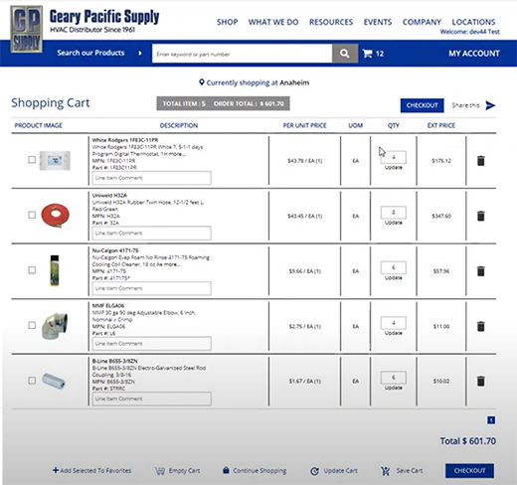Viewport: 517px width, 485px height.
Task: Click Update under B-Line quantity
Action: [394, 388]
